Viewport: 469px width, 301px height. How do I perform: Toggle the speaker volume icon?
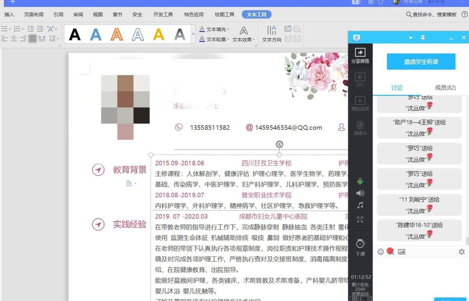point(360,193)
